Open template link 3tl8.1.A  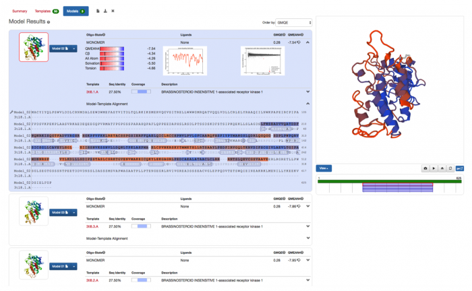93,92
